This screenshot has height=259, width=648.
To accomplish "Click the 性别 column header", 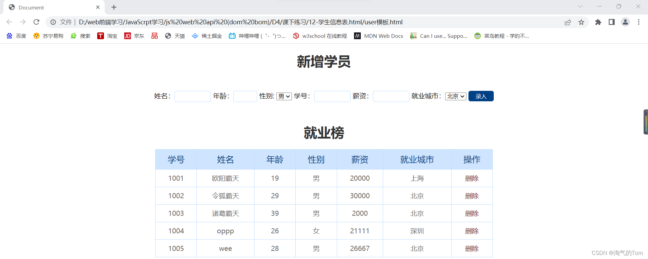I will coord(316,159).
